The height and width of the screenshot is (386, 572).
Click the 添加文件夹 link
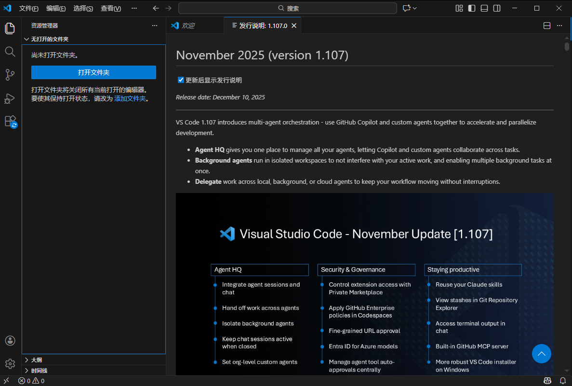[130, 98]
